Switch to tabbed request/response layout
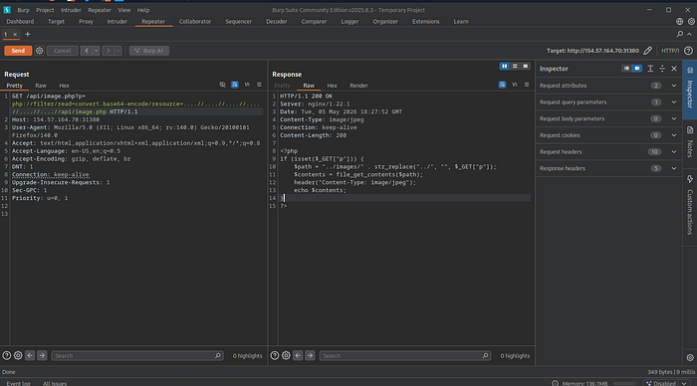 526,67
